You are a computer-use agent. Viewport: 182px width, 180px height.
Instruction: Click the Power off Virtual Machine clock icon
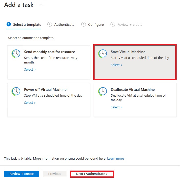(x=16, y=91)
